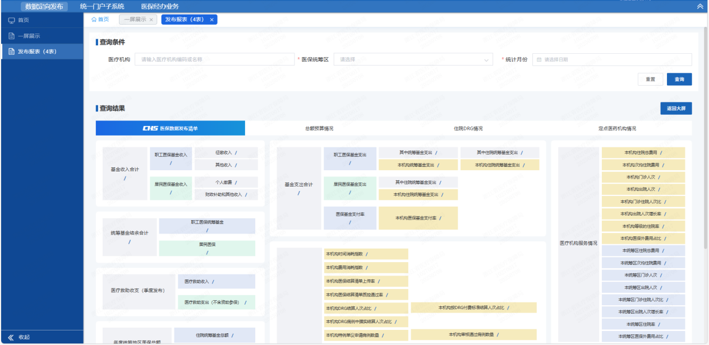
Task: Click the document icon beside 一屏展示
Action: click(11, 36)
